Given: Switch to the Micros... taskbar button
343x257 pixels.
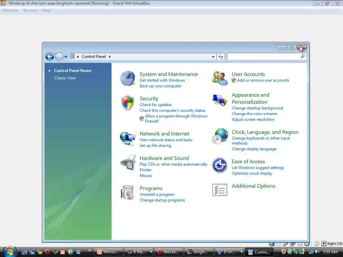Looking at the screenshot, I should tap(108, 252).
